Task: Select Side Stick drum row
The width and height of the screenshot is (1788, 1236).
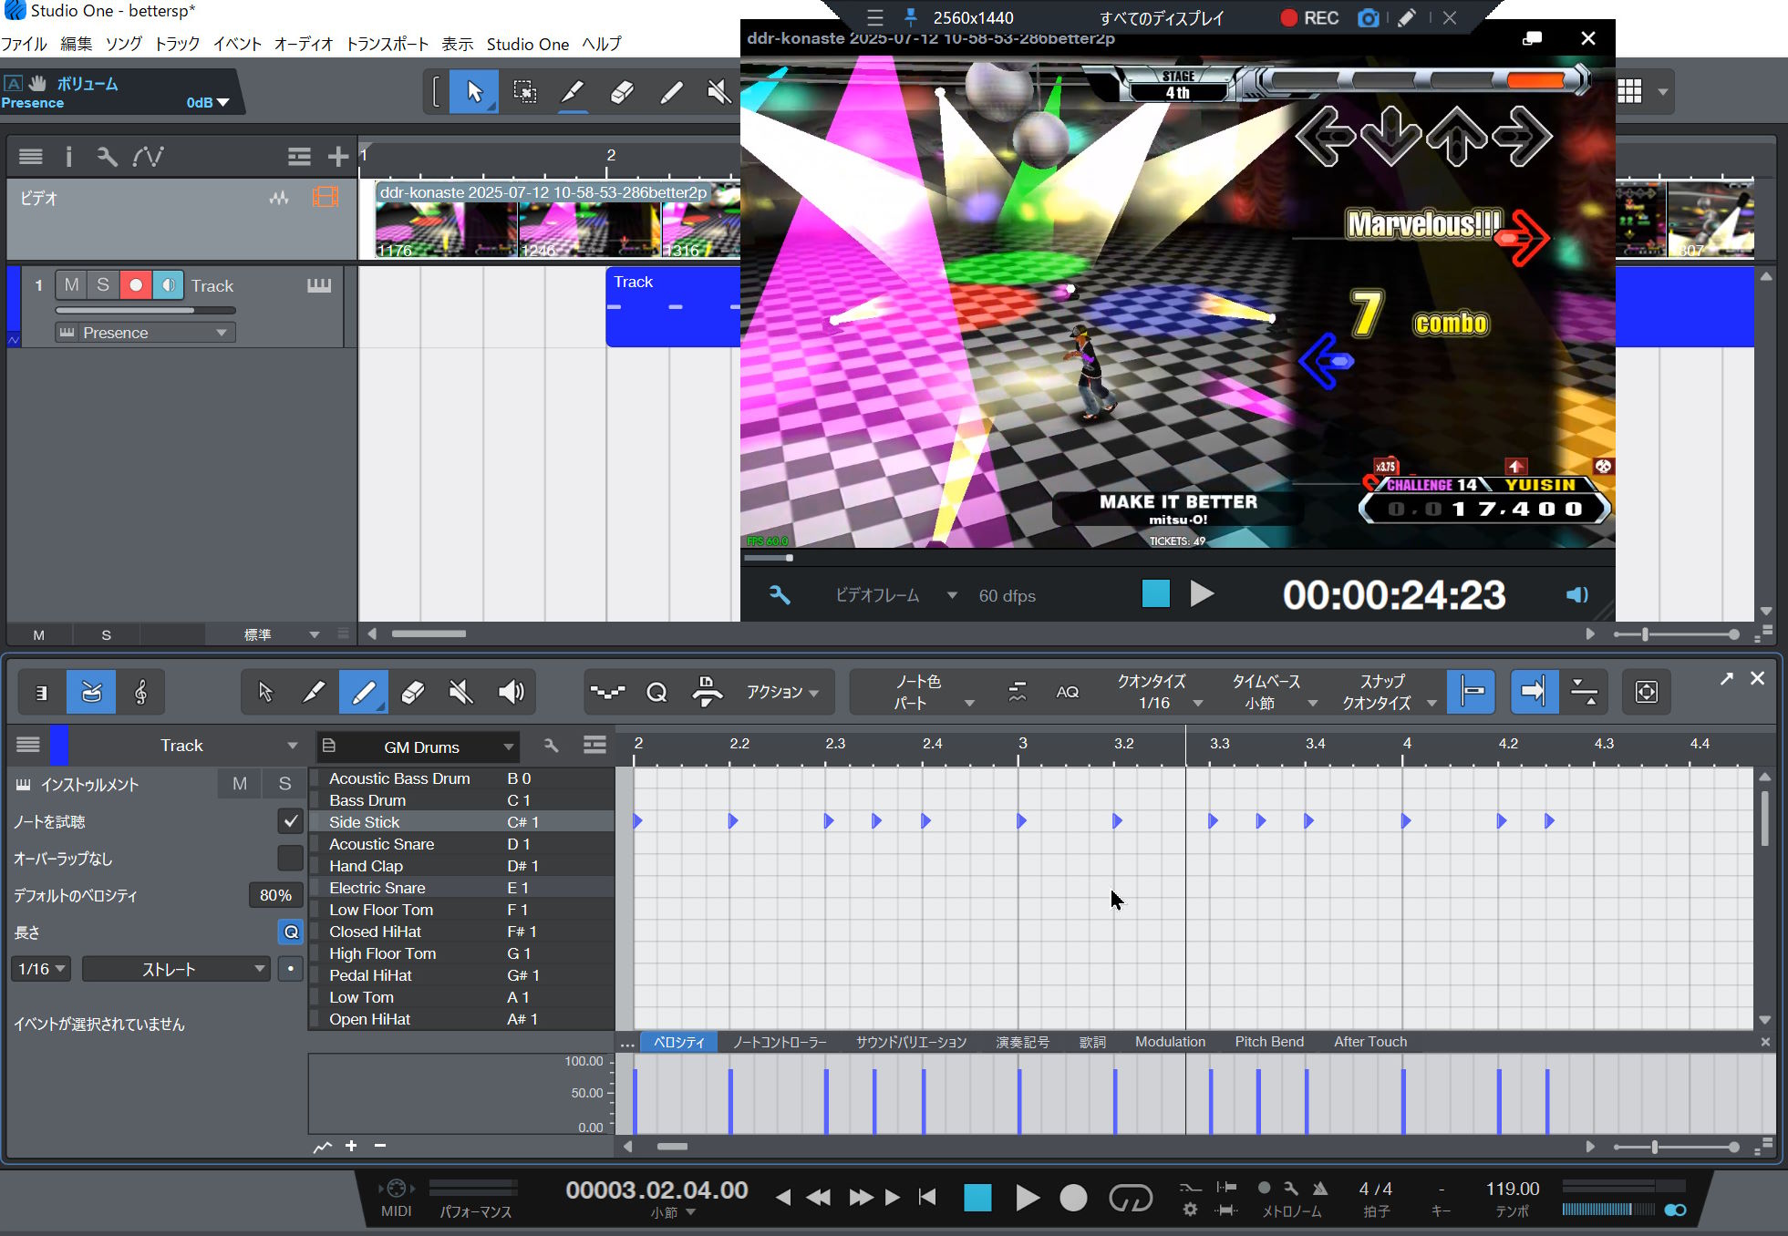Action: [461, 821]
